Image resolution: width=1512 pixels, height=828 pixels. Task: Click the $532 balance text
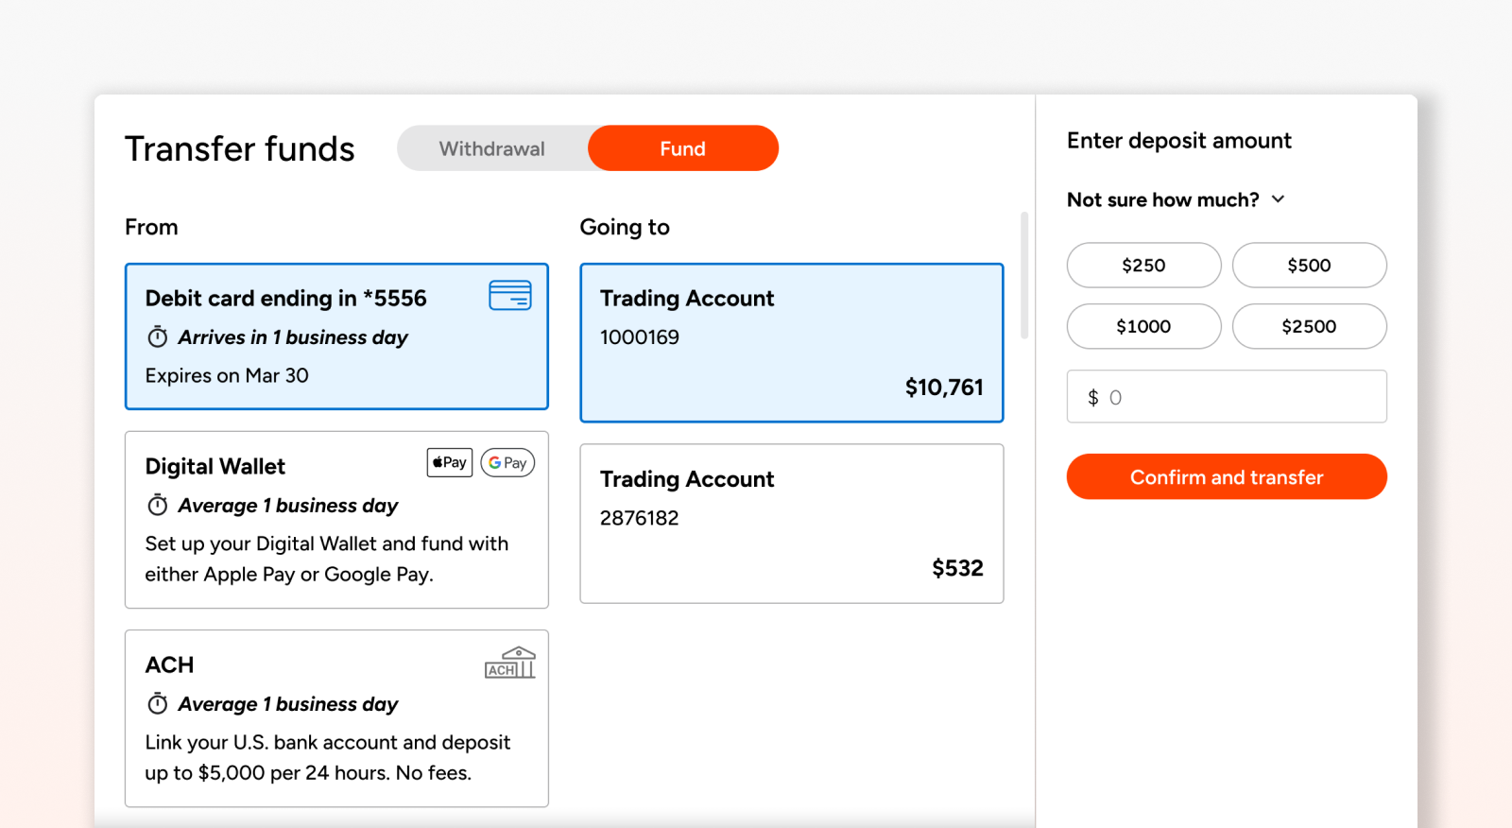(957, 568)
